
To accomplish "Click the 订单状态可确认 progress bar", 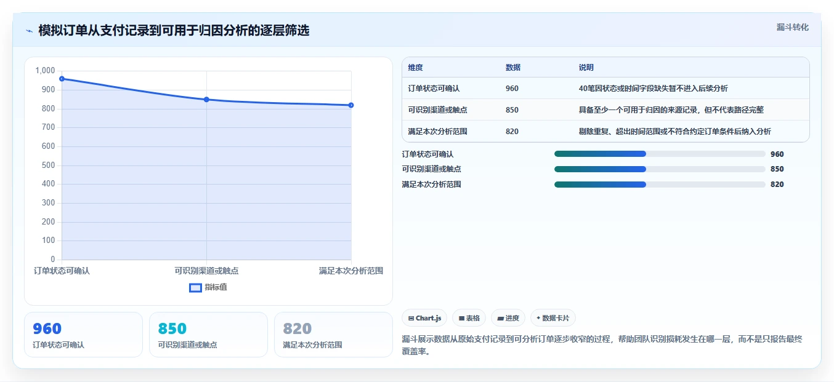I will [x=660, y=154].
